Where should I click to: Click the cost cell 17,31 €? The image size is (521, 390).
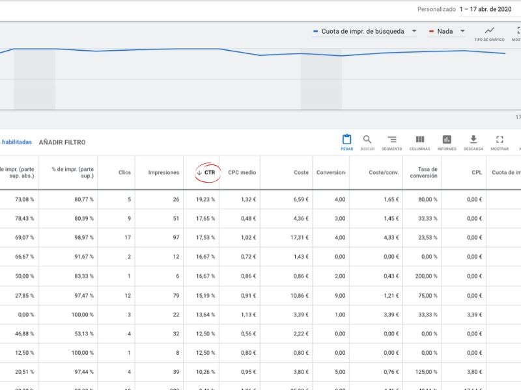[300, 237]
